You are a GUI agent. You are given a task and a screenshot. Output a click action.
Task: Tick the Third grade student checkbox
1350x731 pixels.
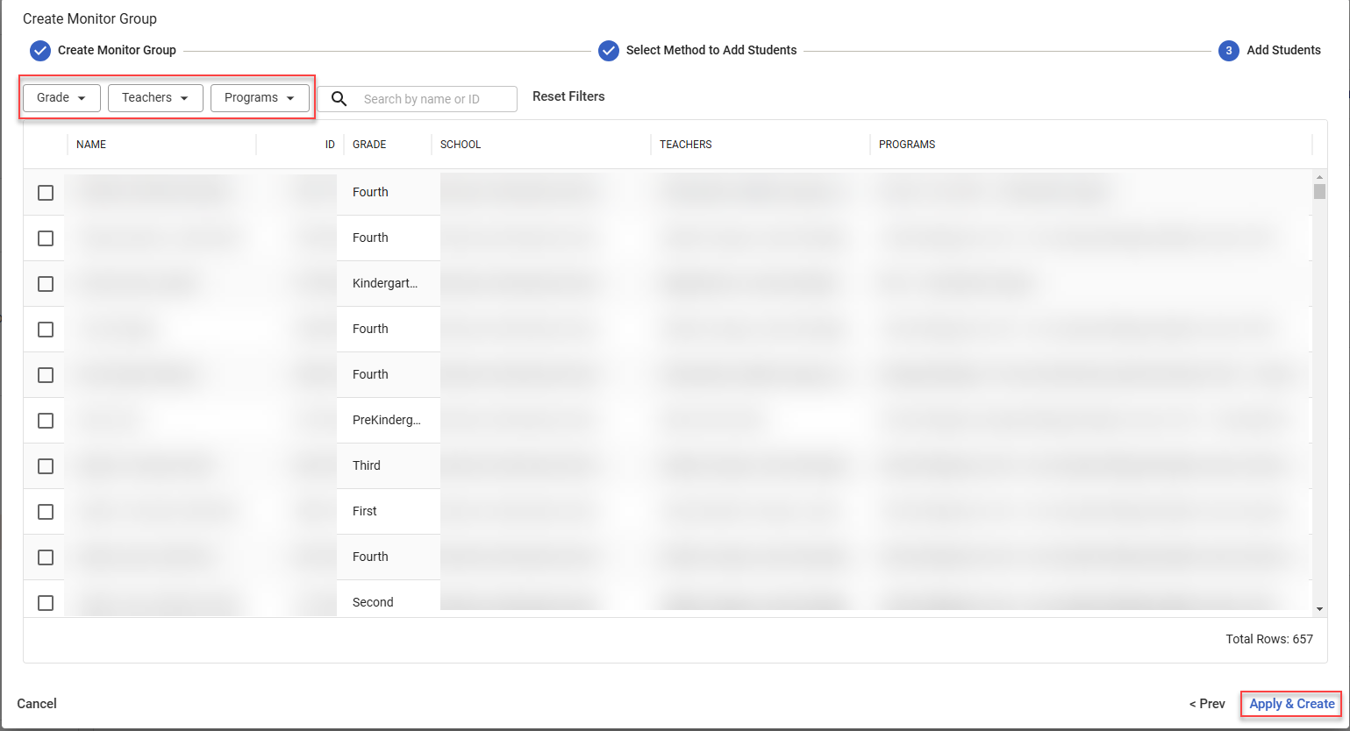pos(46,466)
